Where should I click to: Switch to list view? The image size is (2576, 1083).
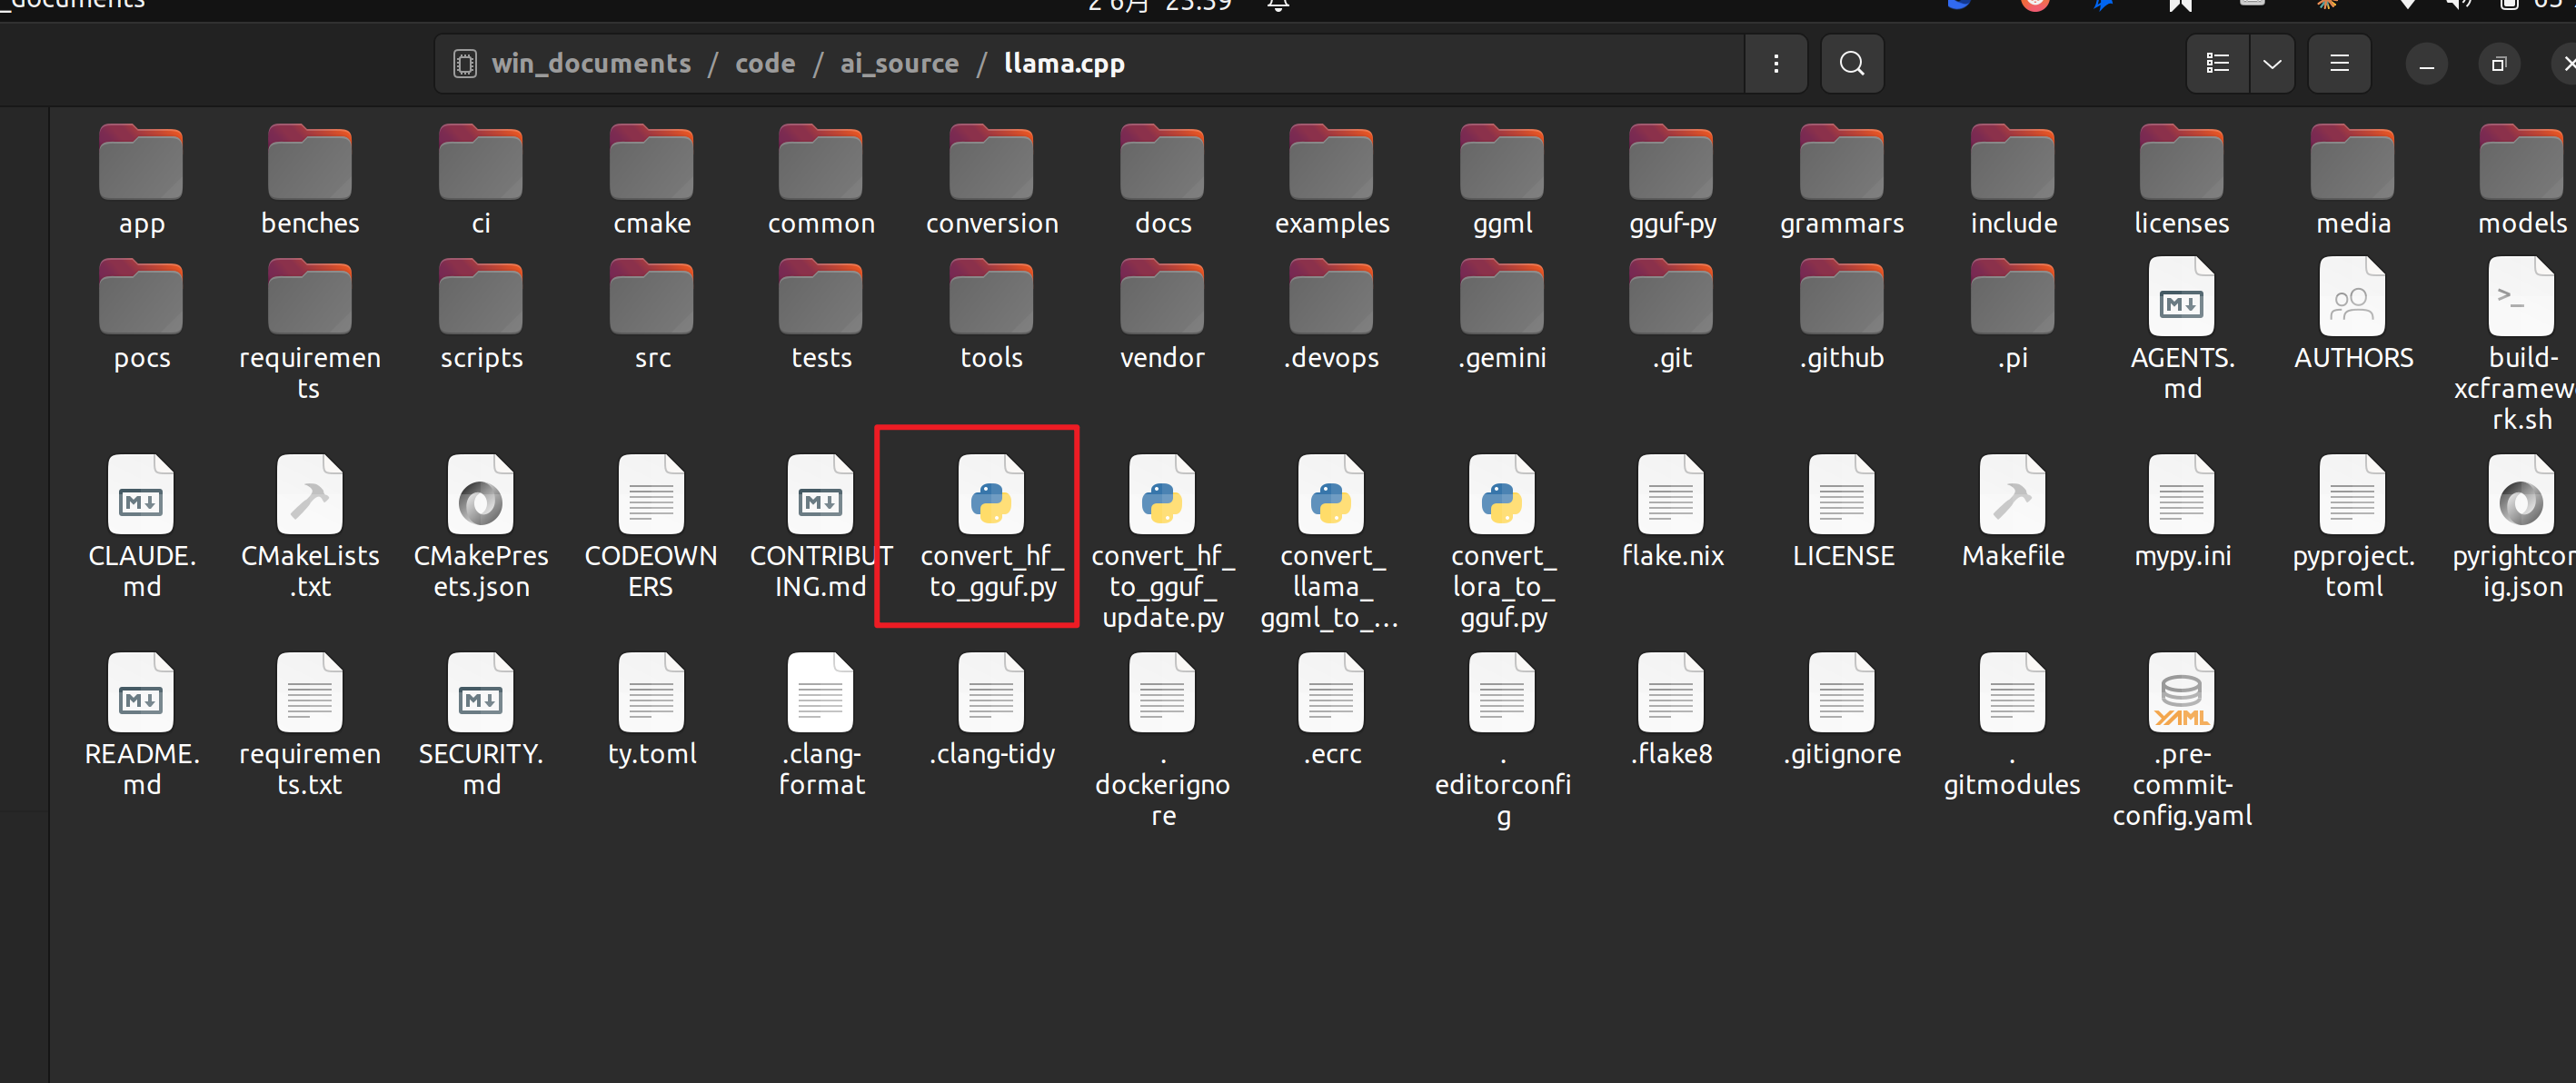[2218, 63]
